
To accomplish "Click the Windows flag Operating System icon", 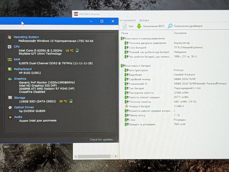I will tap(9, 37).
